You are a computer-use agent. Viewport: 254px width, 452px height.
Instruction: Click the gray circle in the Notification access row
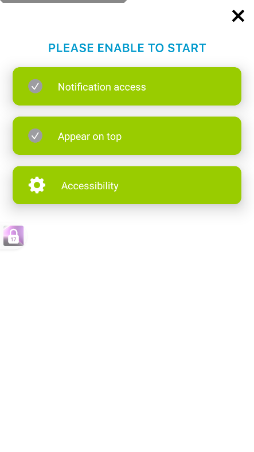[35, 86]
